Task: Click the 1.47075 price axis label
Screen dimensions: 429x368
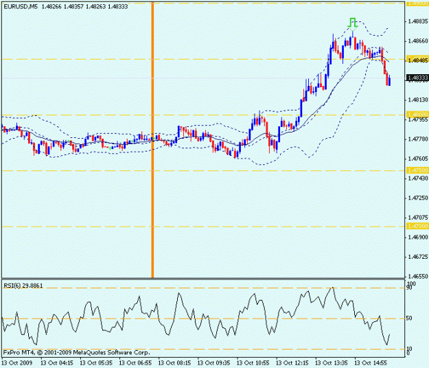Action: click(417, 218)
